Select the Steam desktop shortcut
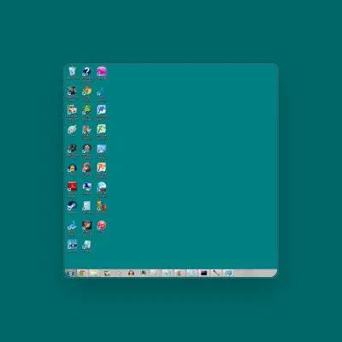This screenshot has width=342, height=342. 73,206
